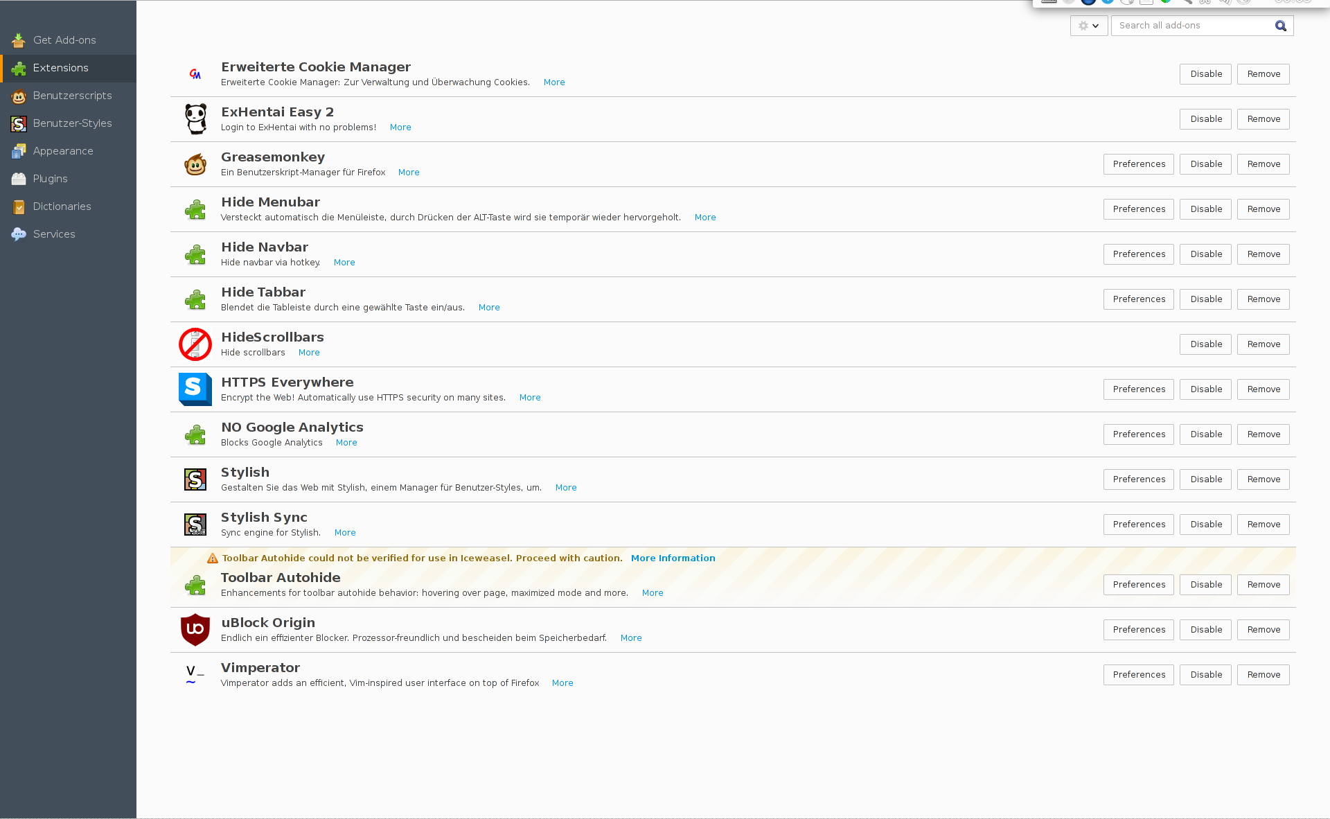The image size is (1330, 819).
Task: Click the Stylish extension S icon
Action: coord(195,479)
